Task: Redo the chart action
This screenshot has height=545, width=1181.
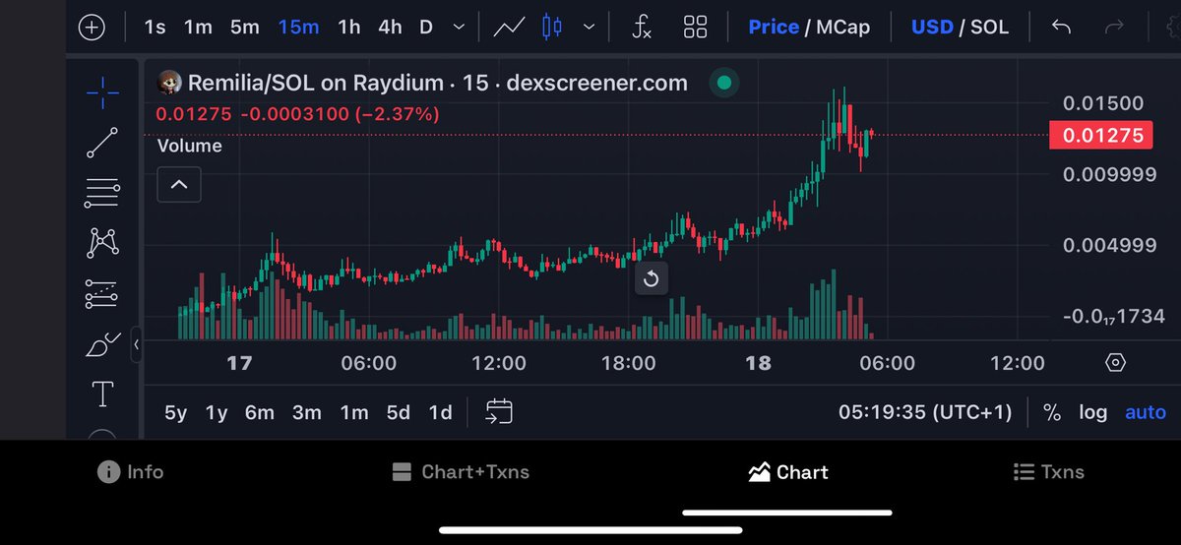Action: pyautogui.click(x=1114, y=28)
